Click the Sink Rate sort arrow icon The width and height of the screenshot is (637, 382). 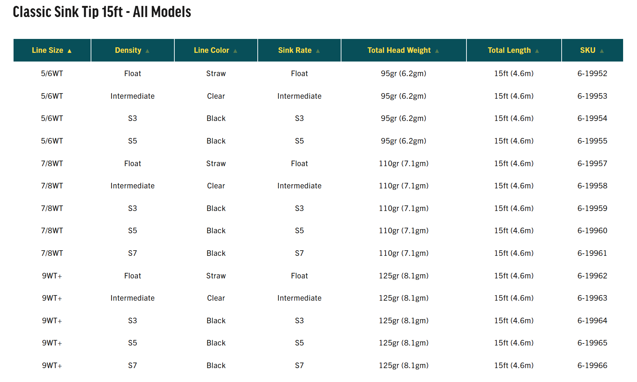tap(318, 51)
